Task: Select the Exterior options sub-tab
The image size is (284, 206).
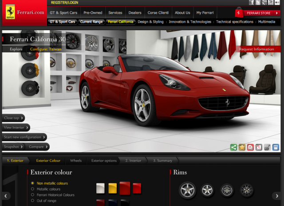Action: (104, 161)
